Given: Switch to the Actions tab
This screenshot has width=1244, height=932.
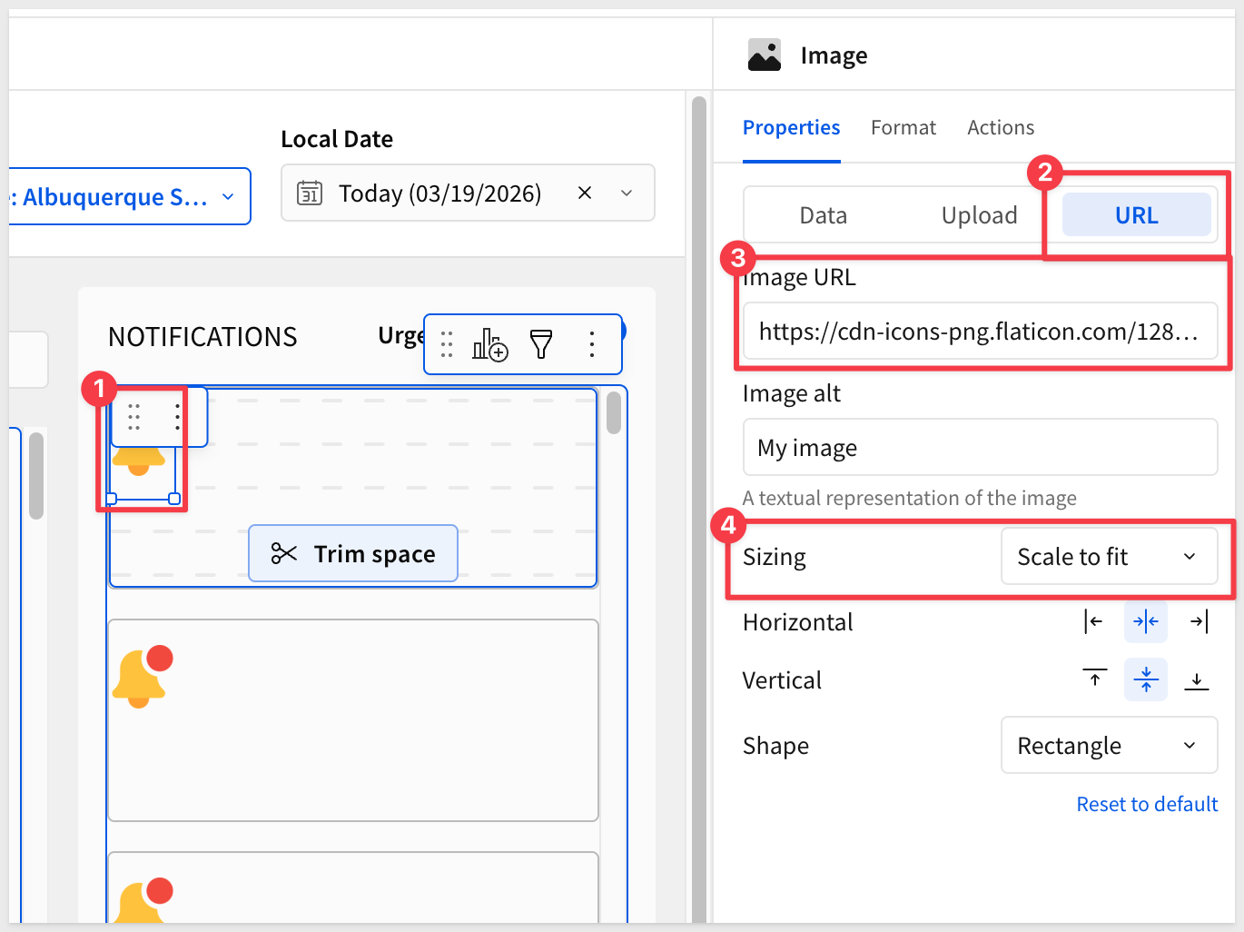Looking at the screenshot, I should tap(1000, 128).
